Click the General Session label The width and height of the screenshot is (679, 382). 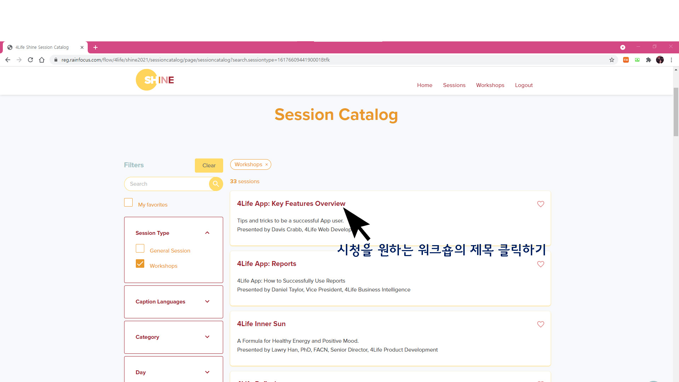170,251
